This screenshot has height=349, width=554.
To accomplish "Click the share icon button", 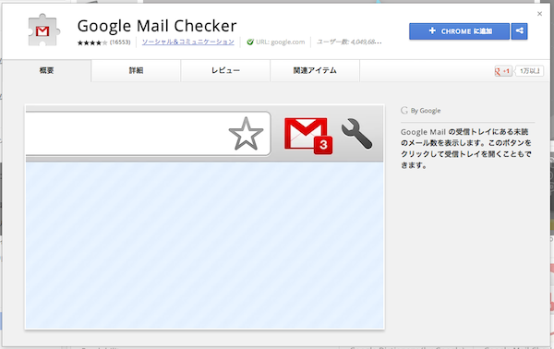I will (519, 31).
